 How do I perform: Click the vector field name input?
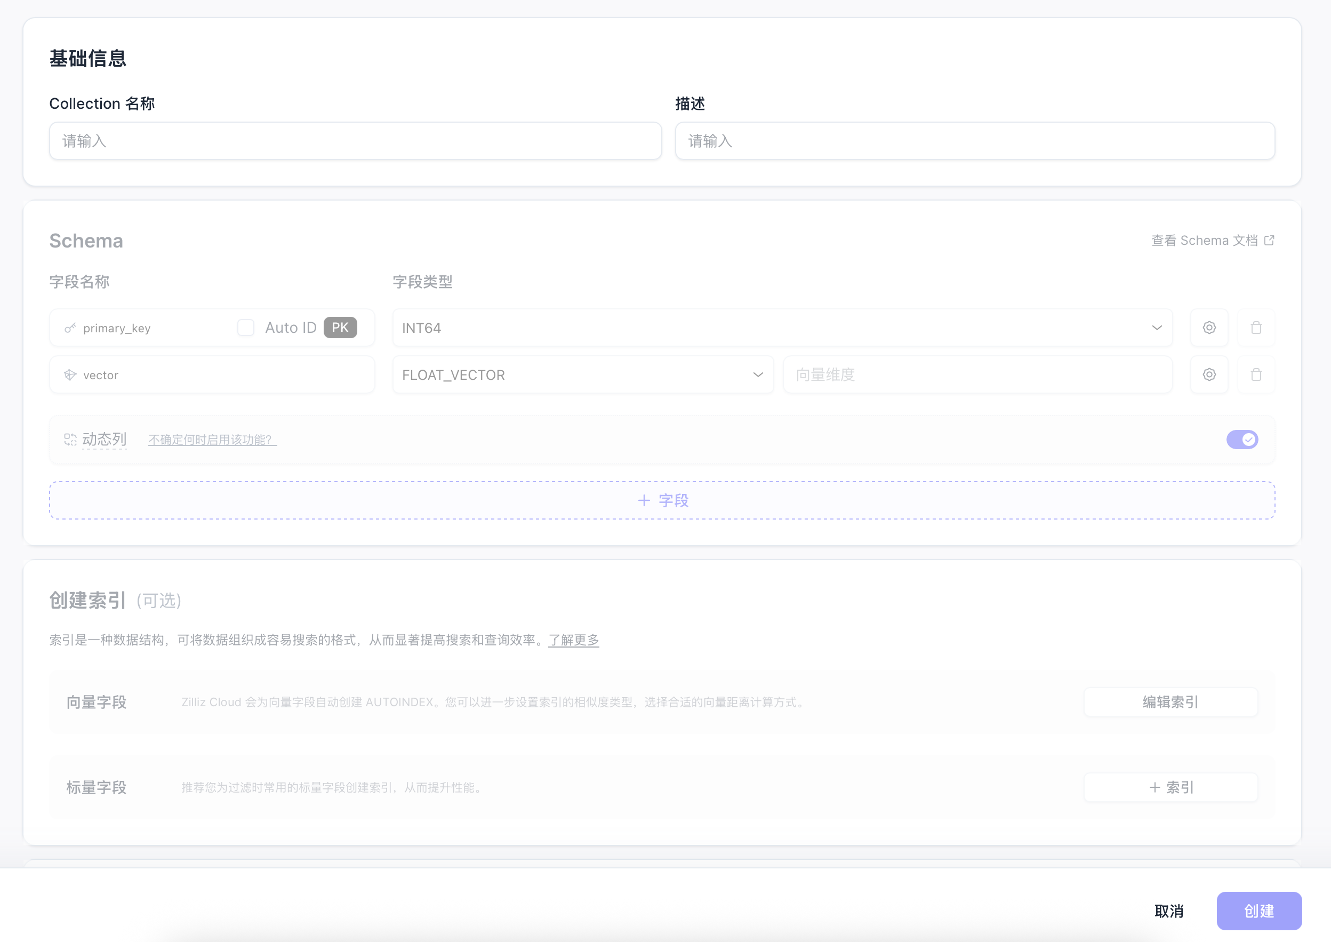click(x=212, y=374)
